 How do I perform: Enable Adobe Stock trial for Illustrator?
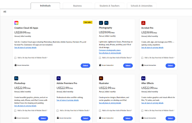[x=100, y=111]
